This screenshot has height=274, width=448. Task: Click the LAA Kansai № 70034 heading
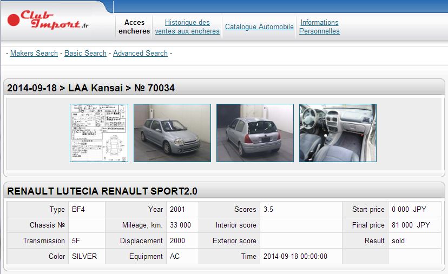(91, 88)
